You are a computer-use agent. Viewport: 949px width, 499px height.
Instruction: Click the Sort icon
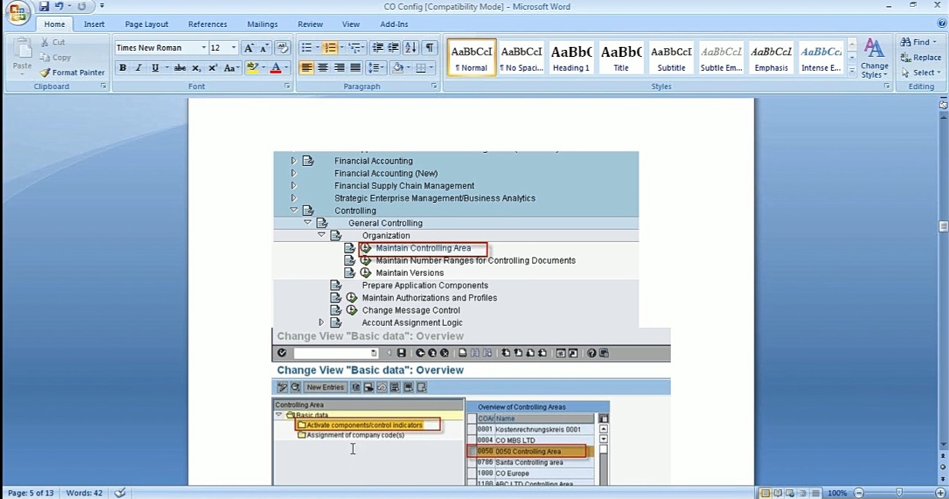(410, 48)
